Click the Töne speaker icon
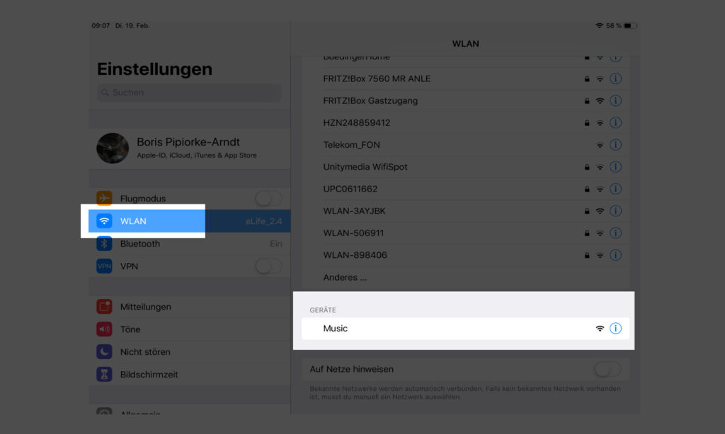This screenshot has width=725, height=434. [104, 329]
